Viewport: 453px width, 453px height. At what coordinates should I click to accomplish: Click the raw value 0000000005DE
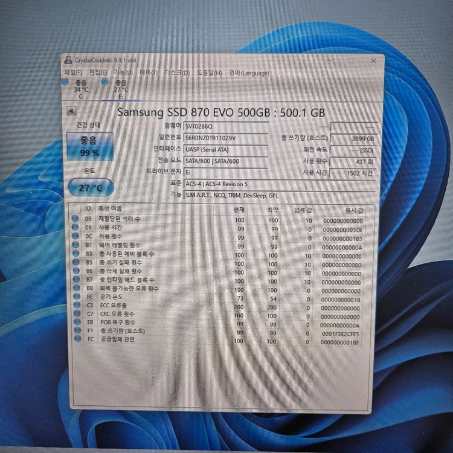coord(342,230)
